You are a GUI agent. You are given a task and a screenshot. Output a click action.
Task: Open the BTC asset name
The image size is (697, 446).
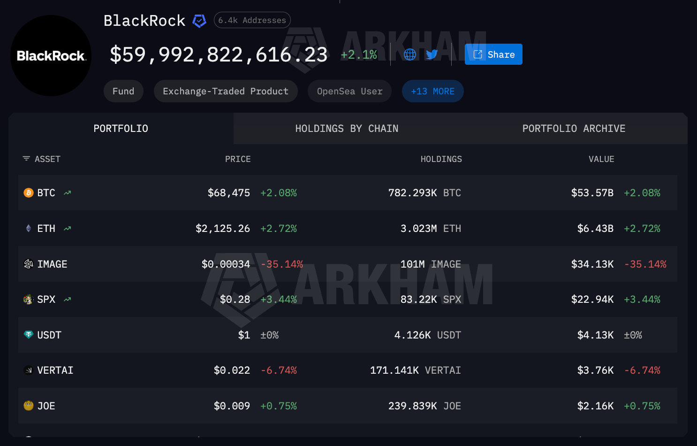46,193
